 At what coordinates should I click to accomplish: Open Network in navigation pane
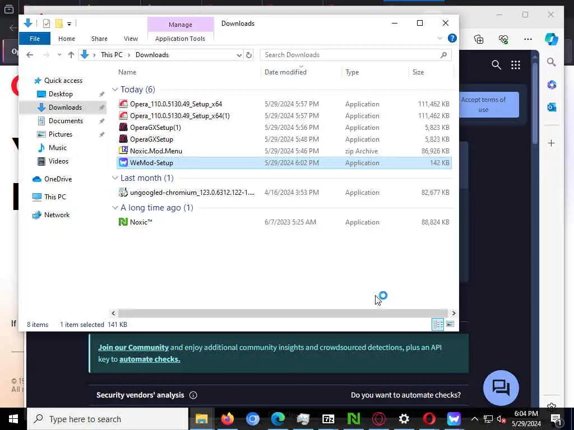point(57,215)
